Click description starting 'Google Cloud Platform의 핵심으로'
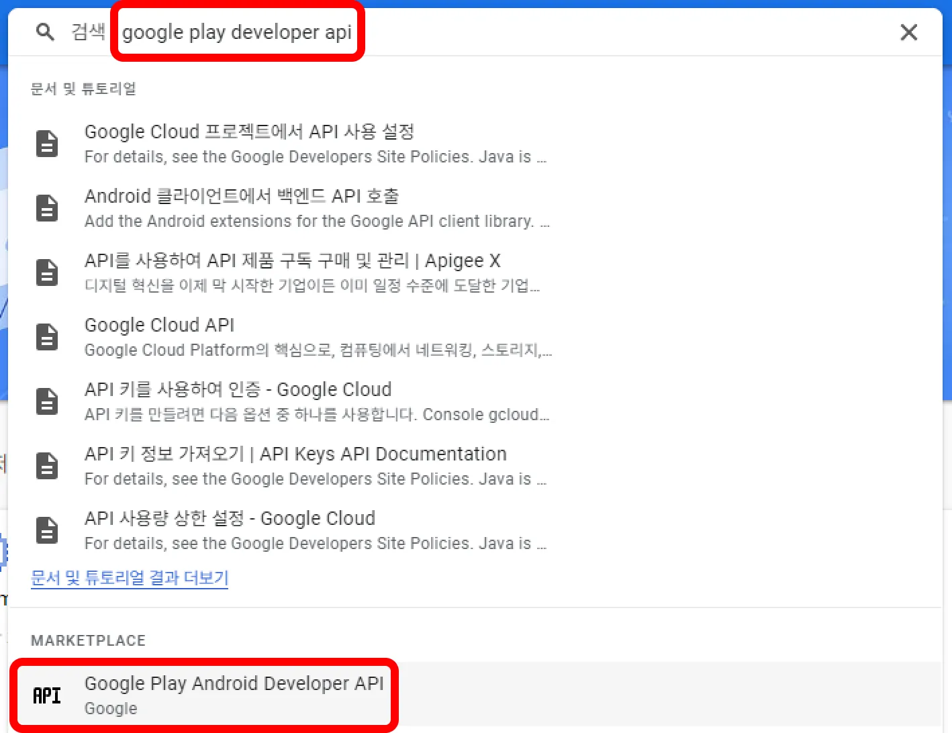This screenshot has height=733, width=952. pyautogui.click(x=318, y=350)
